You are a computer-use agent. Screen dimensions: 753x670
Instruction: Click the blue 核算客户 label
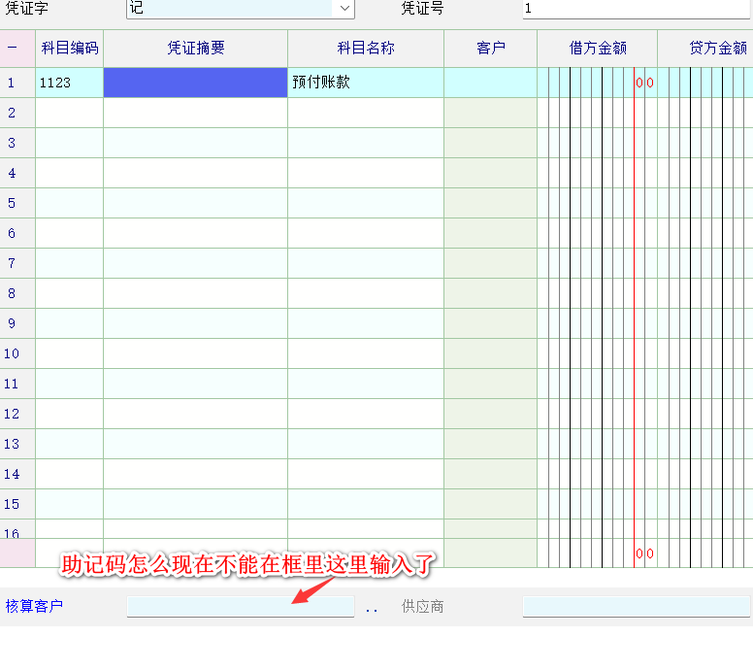point(34,607)
